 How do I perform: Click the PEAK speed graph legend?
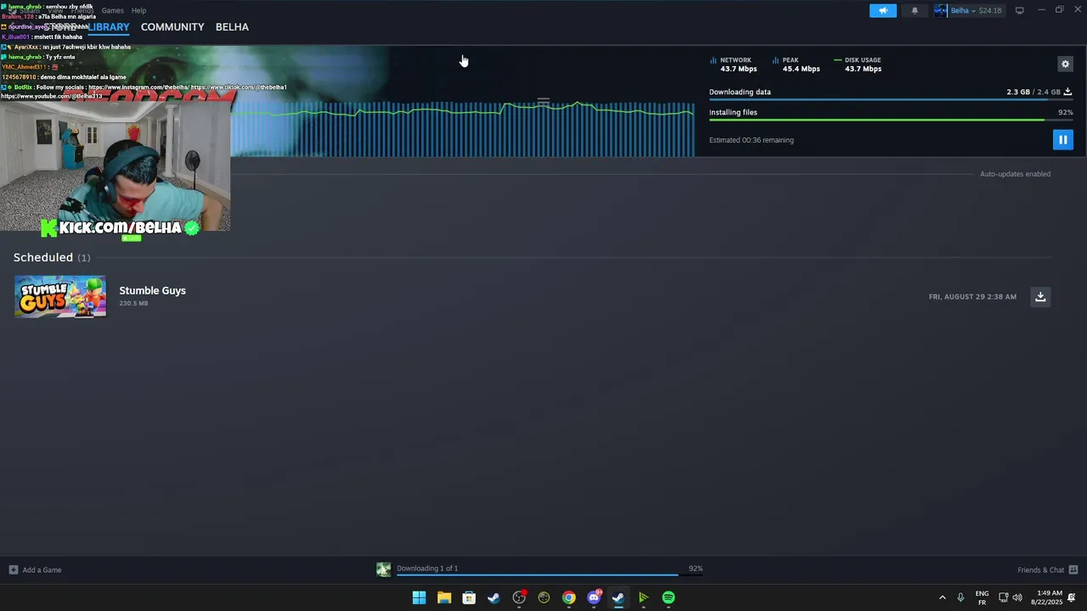tap(796, 64)
